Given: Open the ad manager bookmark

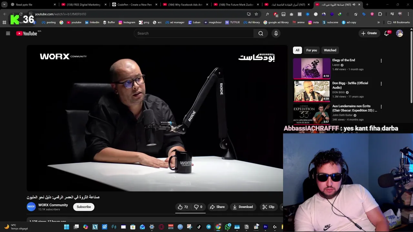Looking at the screenshot, I should [x=175, y=23].
